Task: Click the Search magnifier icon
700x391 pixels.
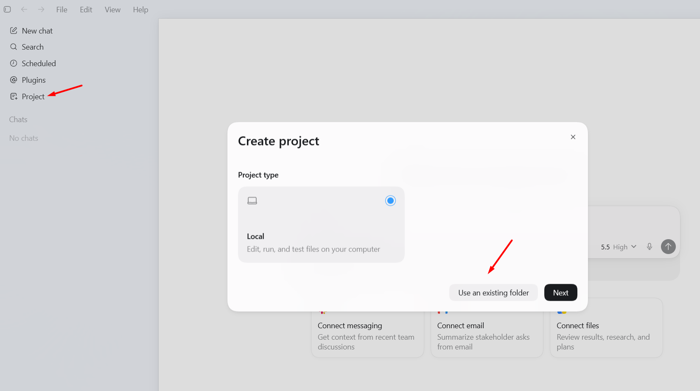Action: coord(14,47)
